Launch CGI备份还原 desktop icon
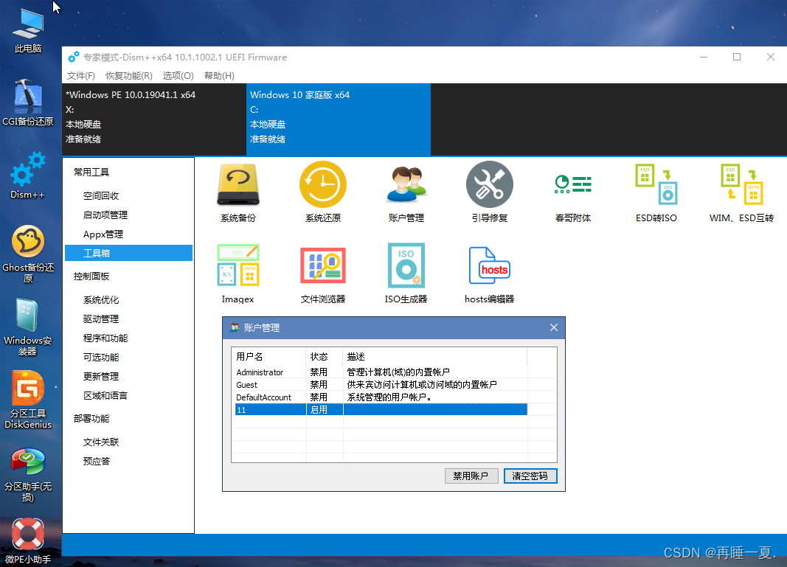 click(x=28, y=103)
